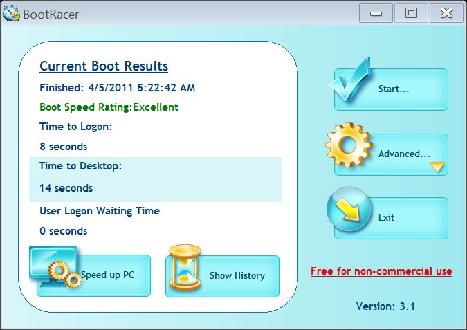Click the Speed up PC button
467x330 pixels.
tap(93, 275)
